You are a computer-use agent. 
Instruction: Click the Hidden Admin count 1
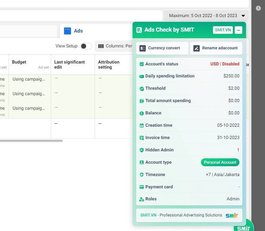click(x=238, y=150)
